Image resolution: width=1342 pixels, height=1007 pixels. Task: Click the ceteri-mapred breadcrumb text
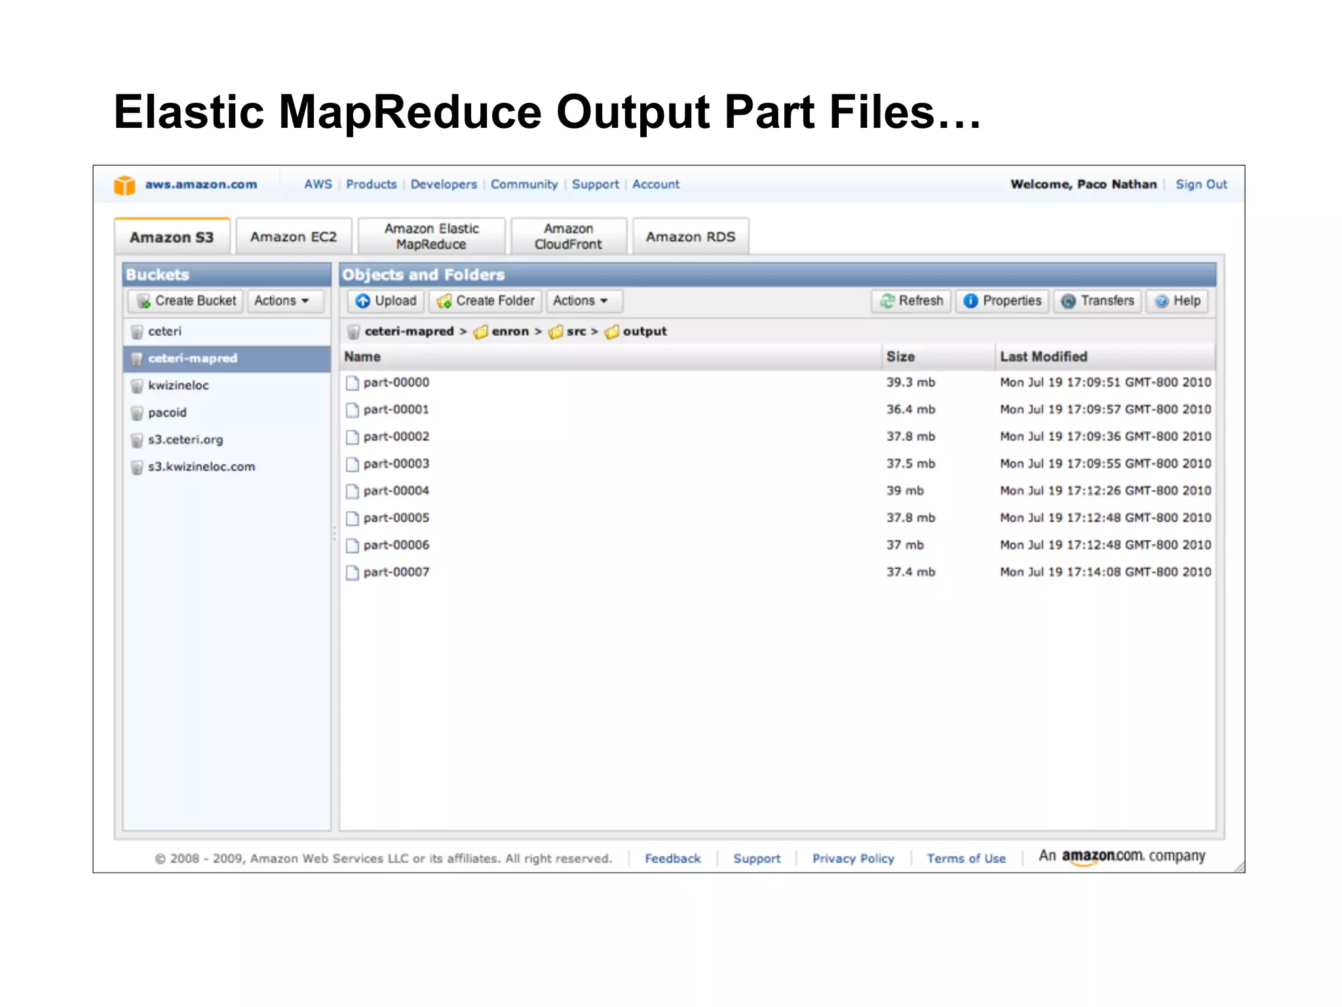click(409, 332)
